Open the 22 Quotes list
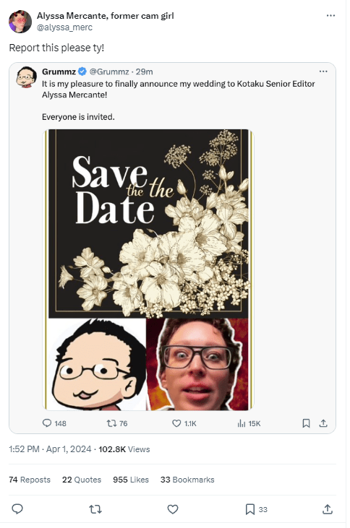 (x=82, y=480)
